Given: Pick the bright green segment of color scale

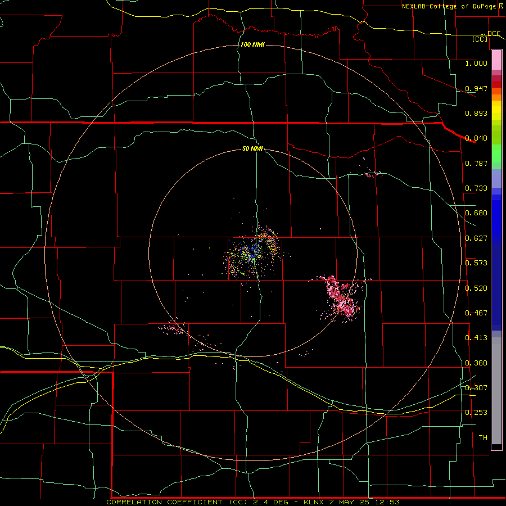Looking at the screenshot, I should point(496,153).
